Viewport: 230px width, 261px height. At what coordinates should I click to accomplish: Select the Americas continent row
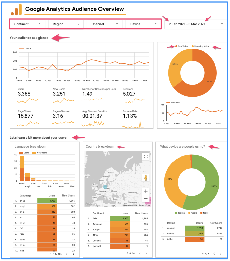click(x=118, y=224)
